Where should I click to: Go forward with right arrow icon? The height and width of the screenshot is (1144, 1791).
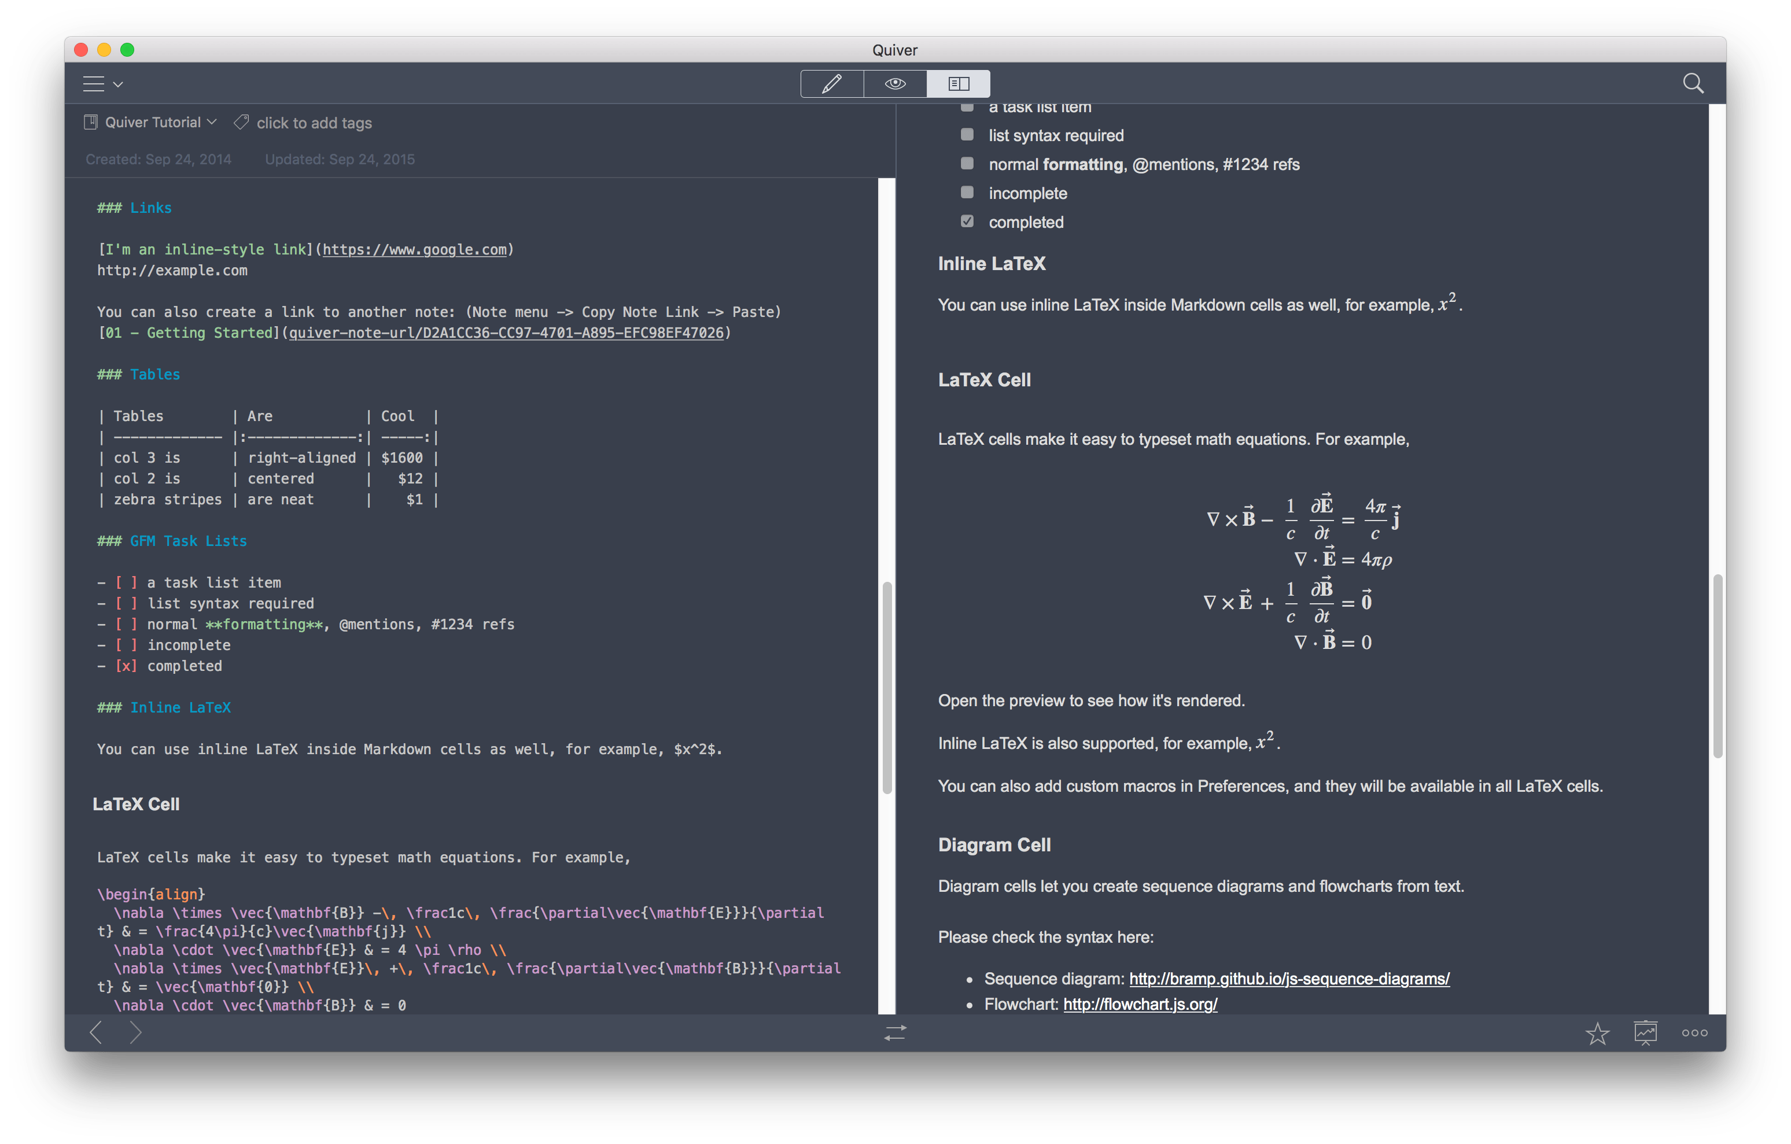click(x=135, y=1032)
